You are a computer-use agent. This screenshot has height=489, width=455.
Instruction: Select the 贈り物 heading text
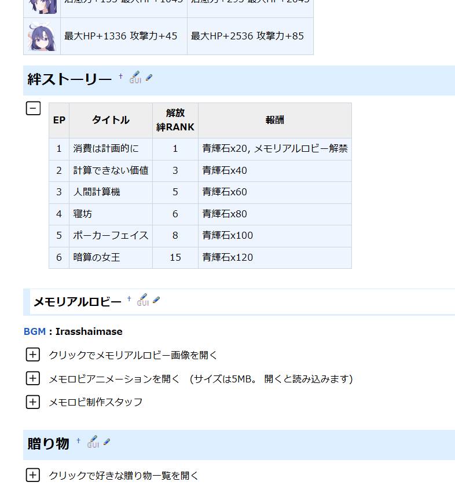click(x=48, y=443)
